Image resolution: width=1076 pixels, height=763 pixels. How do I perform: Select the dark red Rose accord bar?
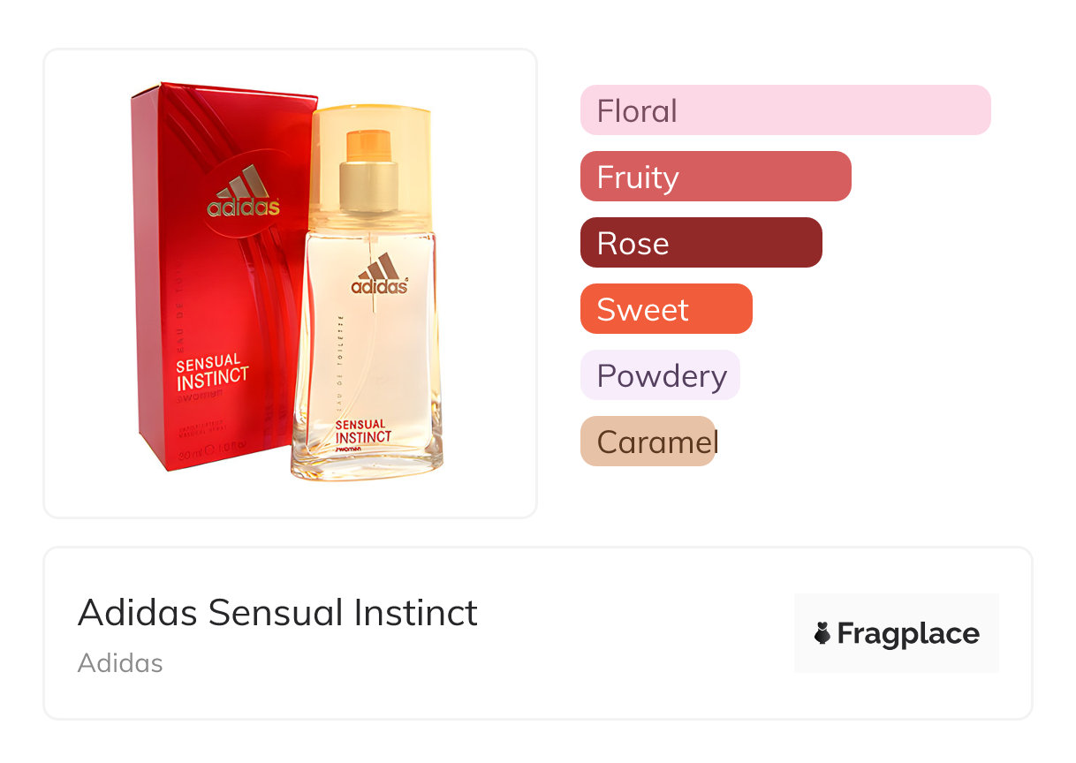click(701, 243)
